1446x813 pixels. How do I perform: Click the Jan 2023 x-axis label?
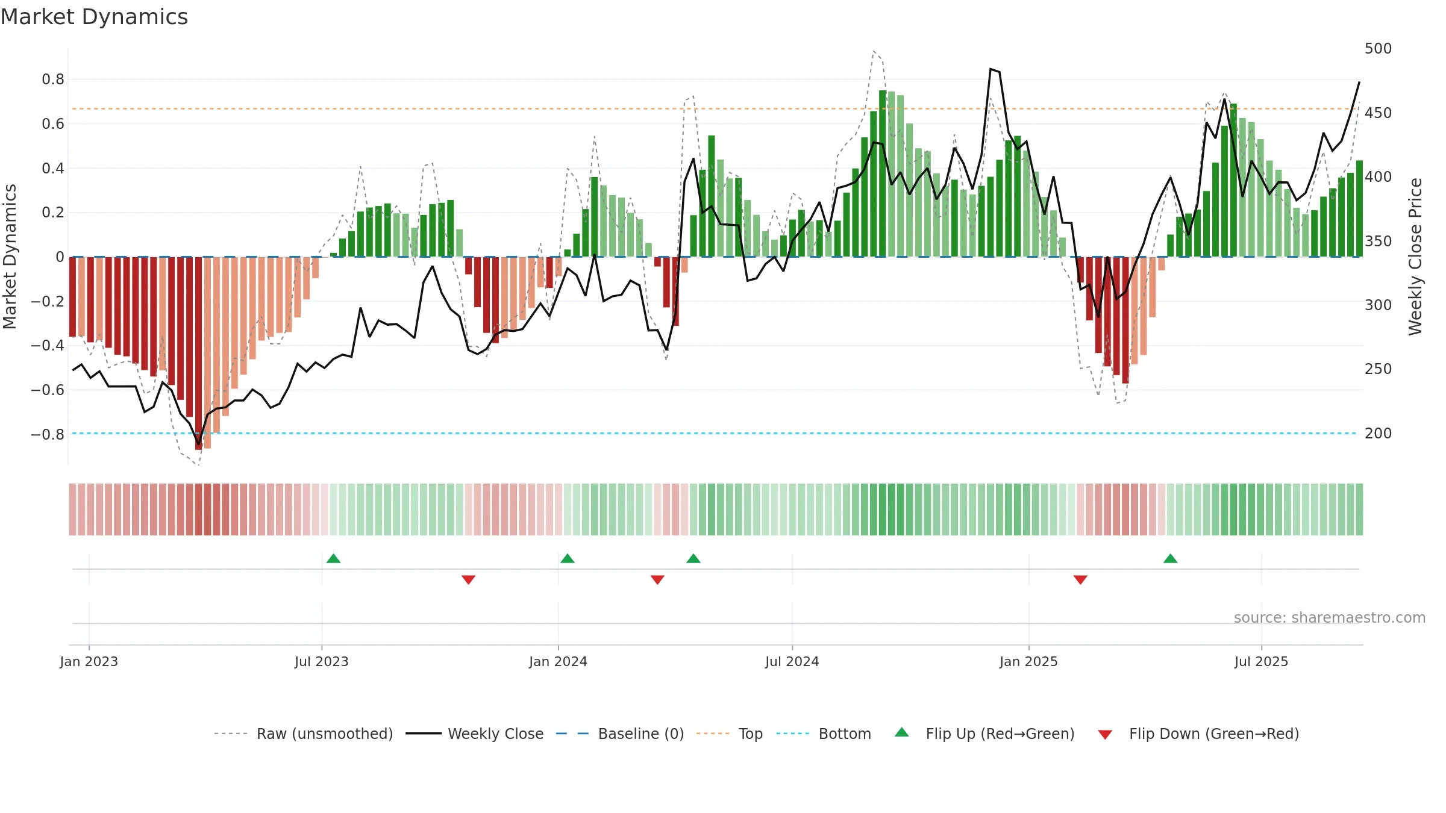tap(89, 661)
